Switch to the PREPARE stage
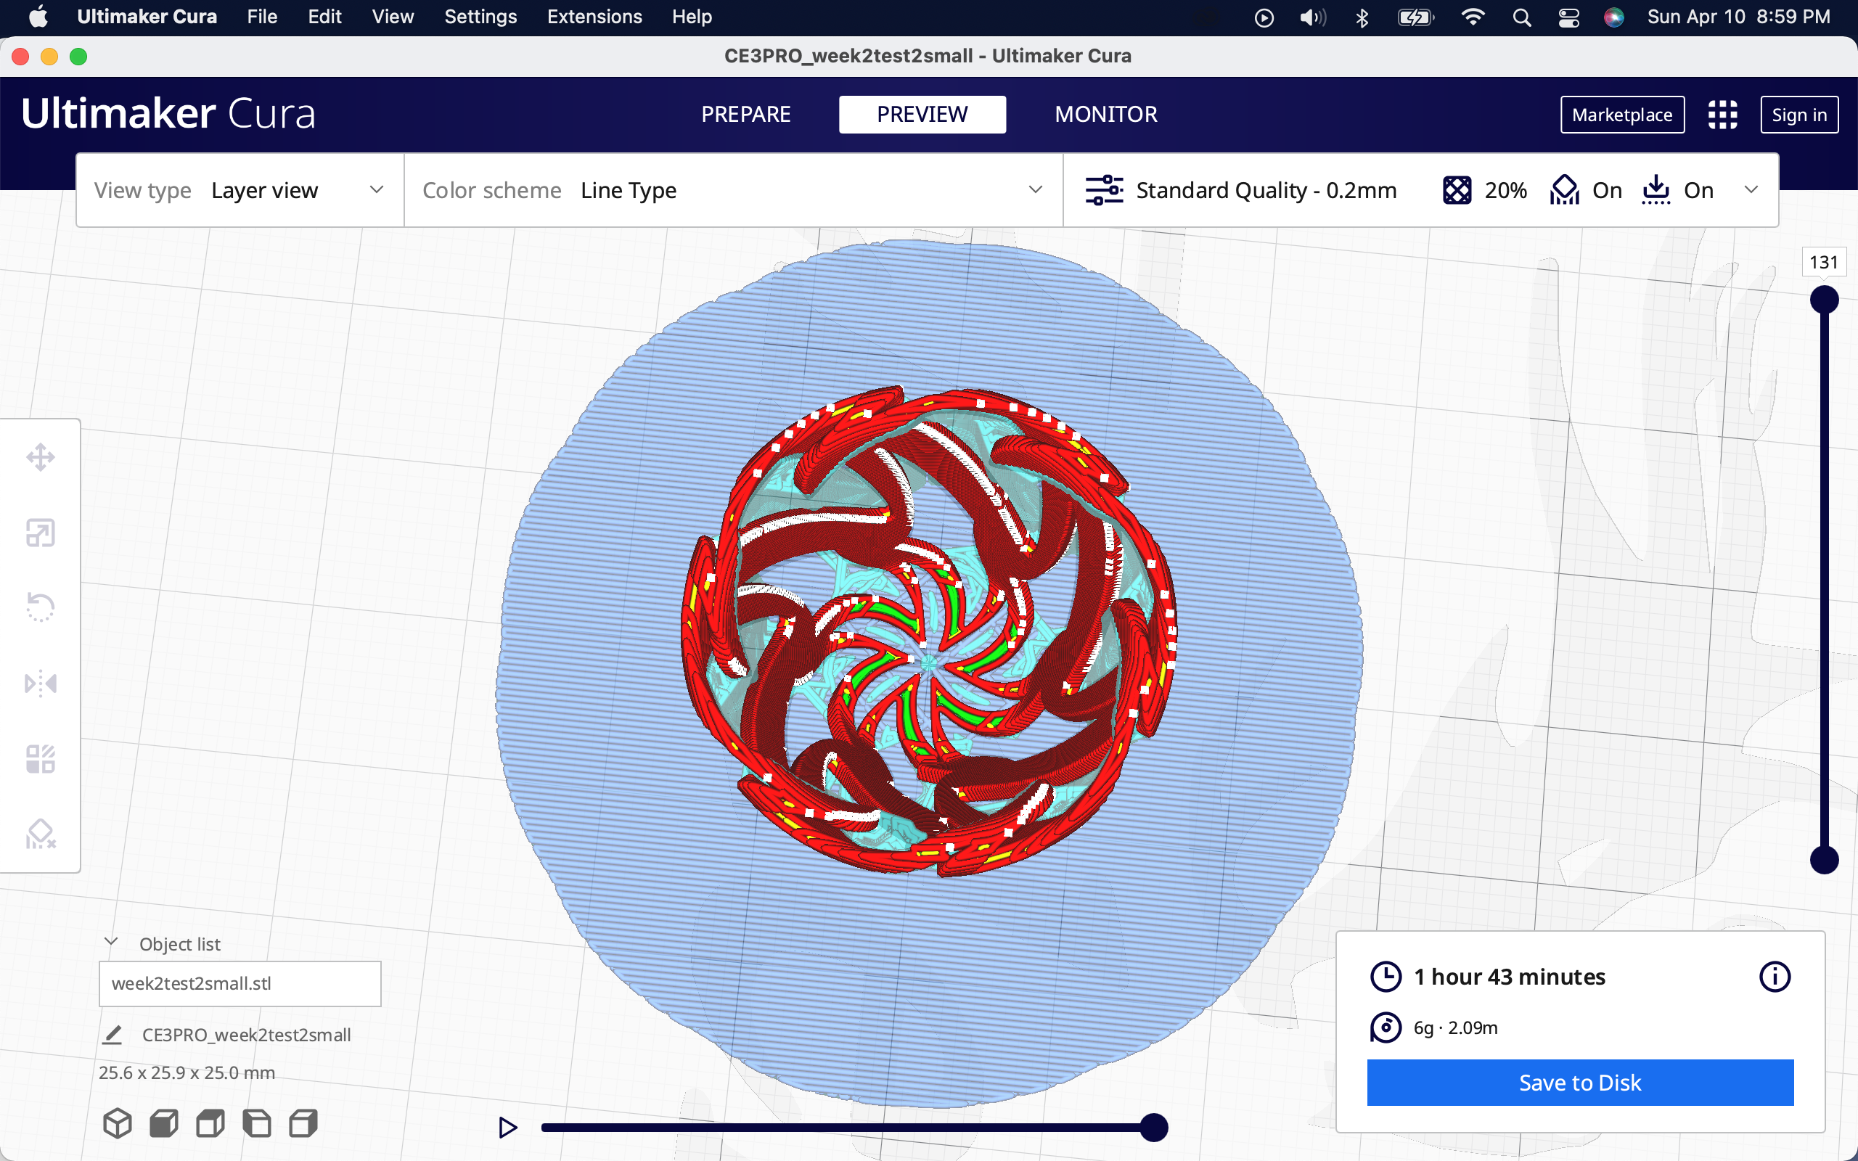The height and width of the screenshot is (1161, 1858). point(745,115)
